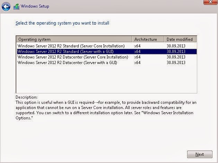Image resolution: width=218 pixels, height=163 pixels.
Task: Click date 30.09.2013 in Standard Server Core row
Action: click(176, 46)
